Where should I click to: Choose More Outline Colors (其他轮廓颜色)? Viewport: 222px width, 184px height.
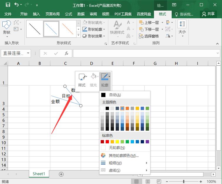(x=123, y=155)
